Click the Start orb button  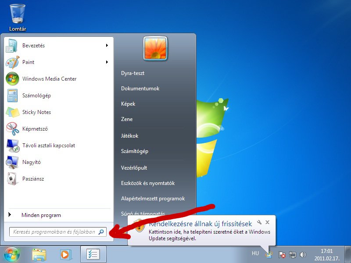12,254
